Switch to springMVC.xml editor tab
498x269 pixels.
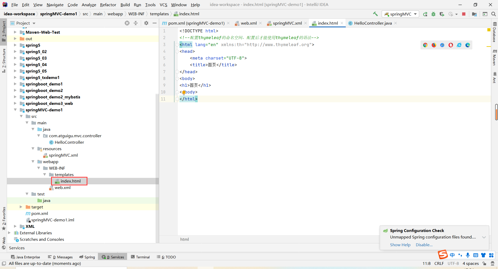(287, 23)
